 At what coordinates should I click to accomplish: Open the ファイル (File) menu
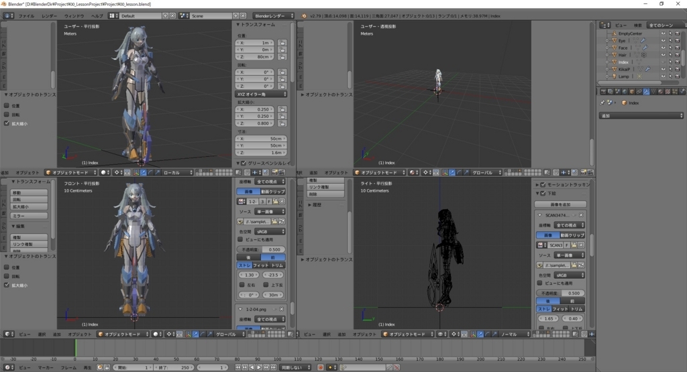[x=26, y=16]
